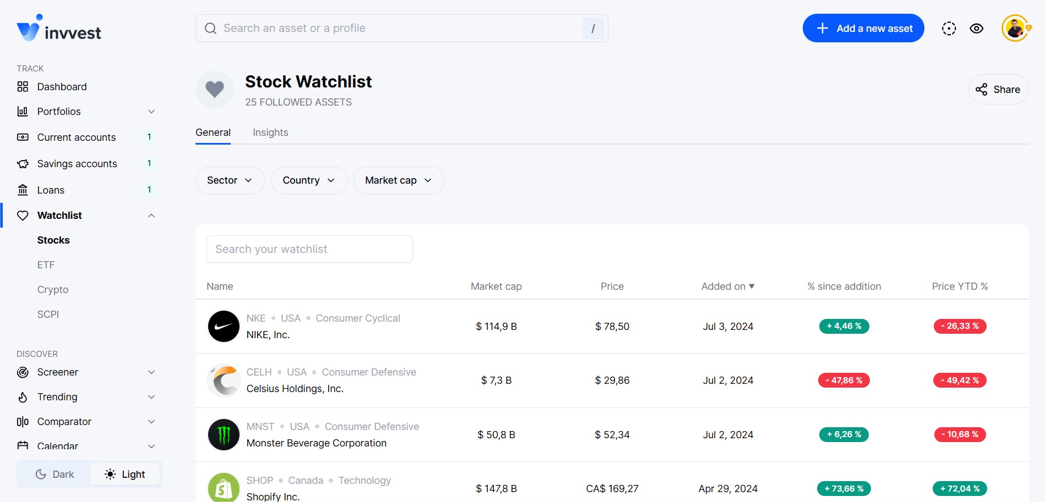Image resolution: width=1045 pixels, height=502 pixels.
Task: Open Crypto watchlist in sidebar
Action: tap(53, 290)
